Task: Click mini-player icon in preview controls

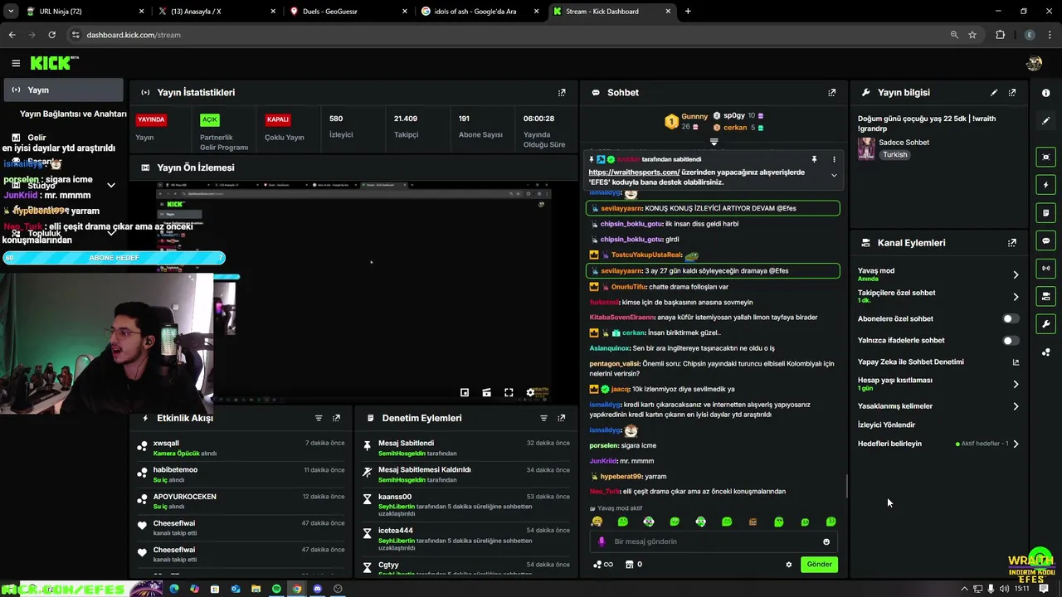Action: click(x=465, y=392)
